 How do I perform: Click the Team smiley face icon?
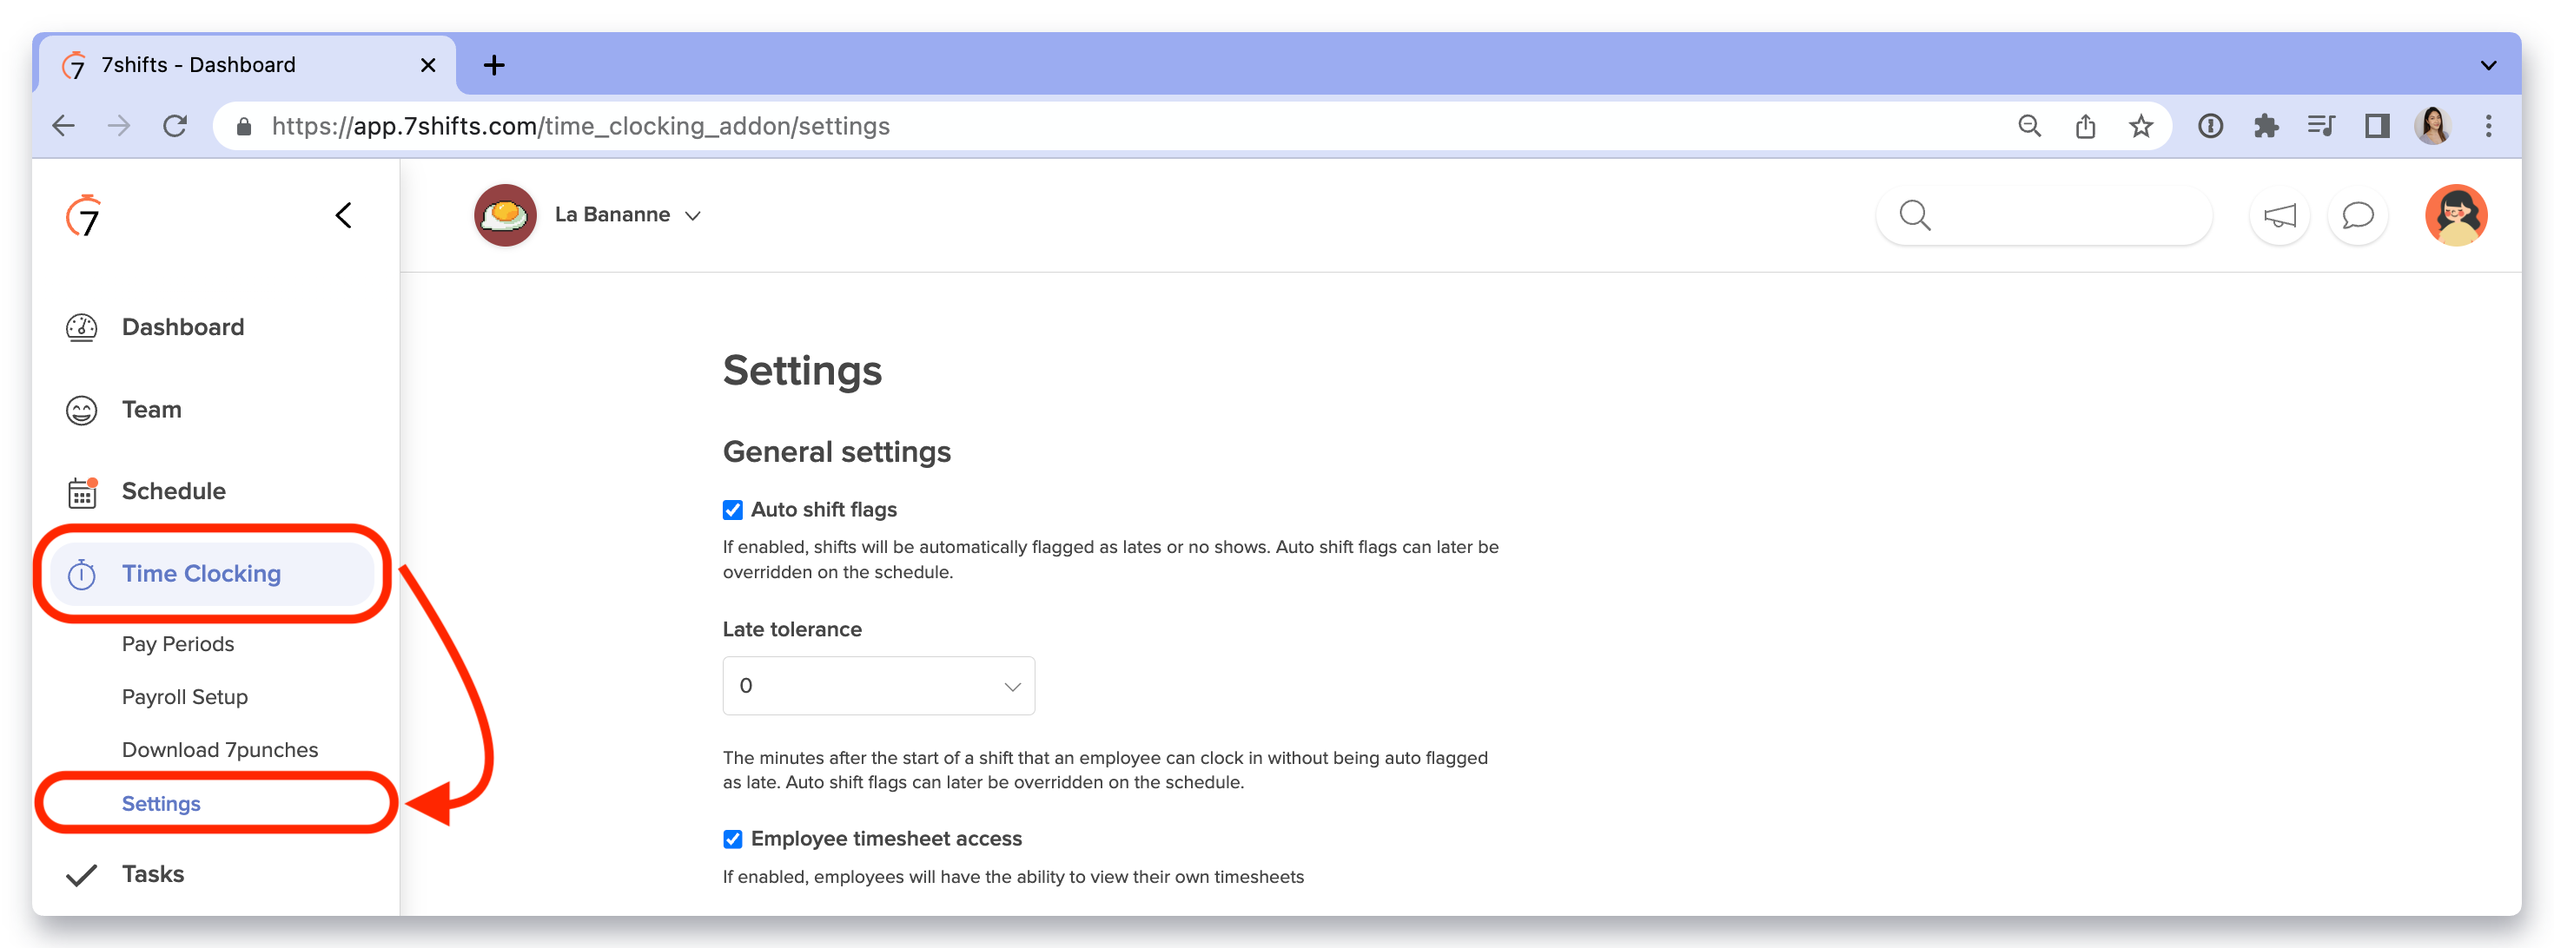pyautogui.click(x=82, y=409)
